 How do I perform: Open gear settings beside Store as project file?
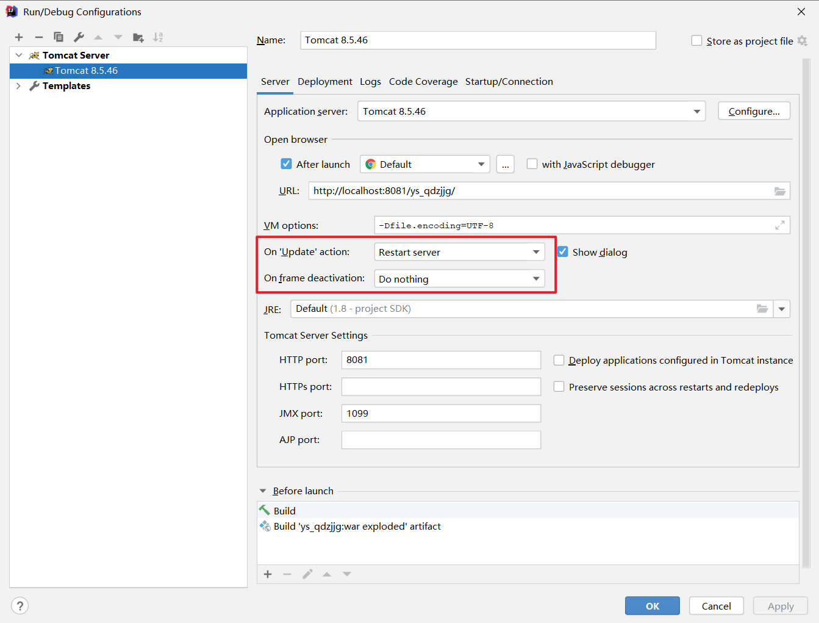(x=803, y=41)
